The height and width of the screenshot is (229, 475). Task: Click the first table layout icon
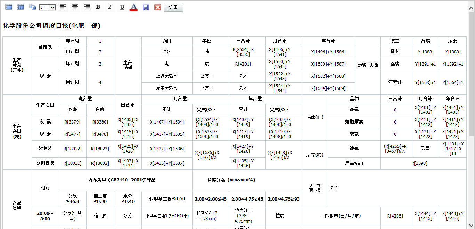9,7
